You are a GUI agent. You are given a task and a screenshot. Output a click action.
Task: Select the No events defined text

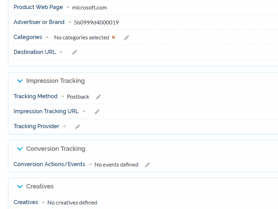[x=116, y=164]
